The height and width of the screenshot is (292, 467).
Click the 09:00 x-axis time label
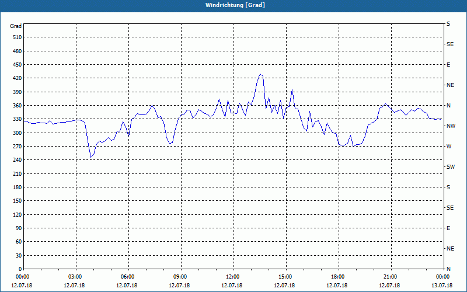coord(181,277)
